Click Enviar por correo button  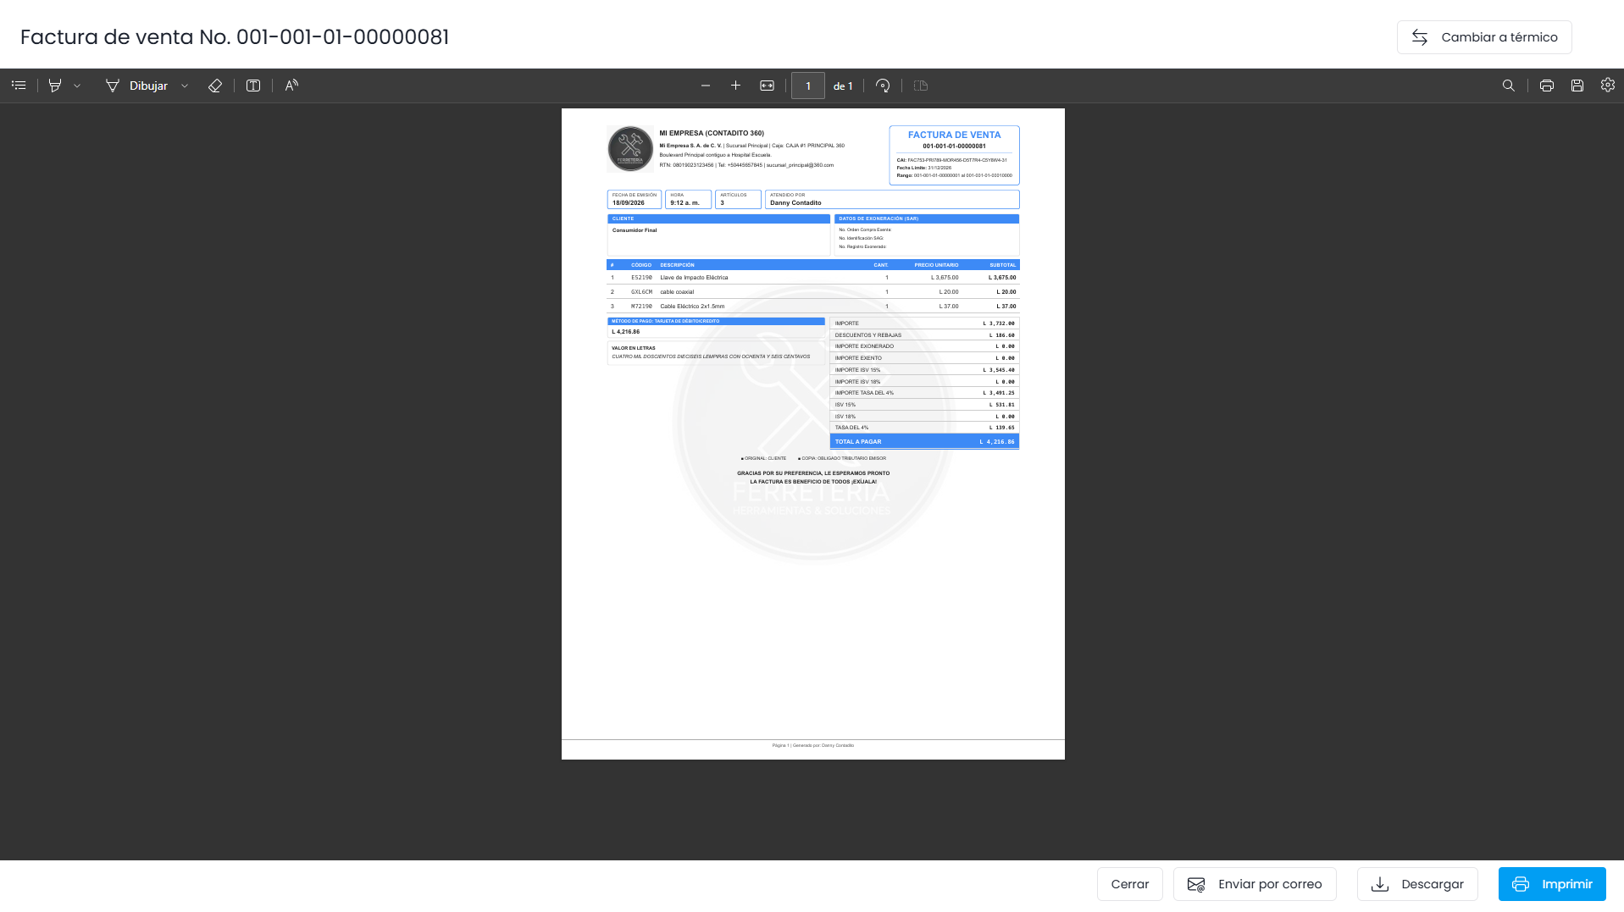pyautogui.click(x=1255, y=884)
